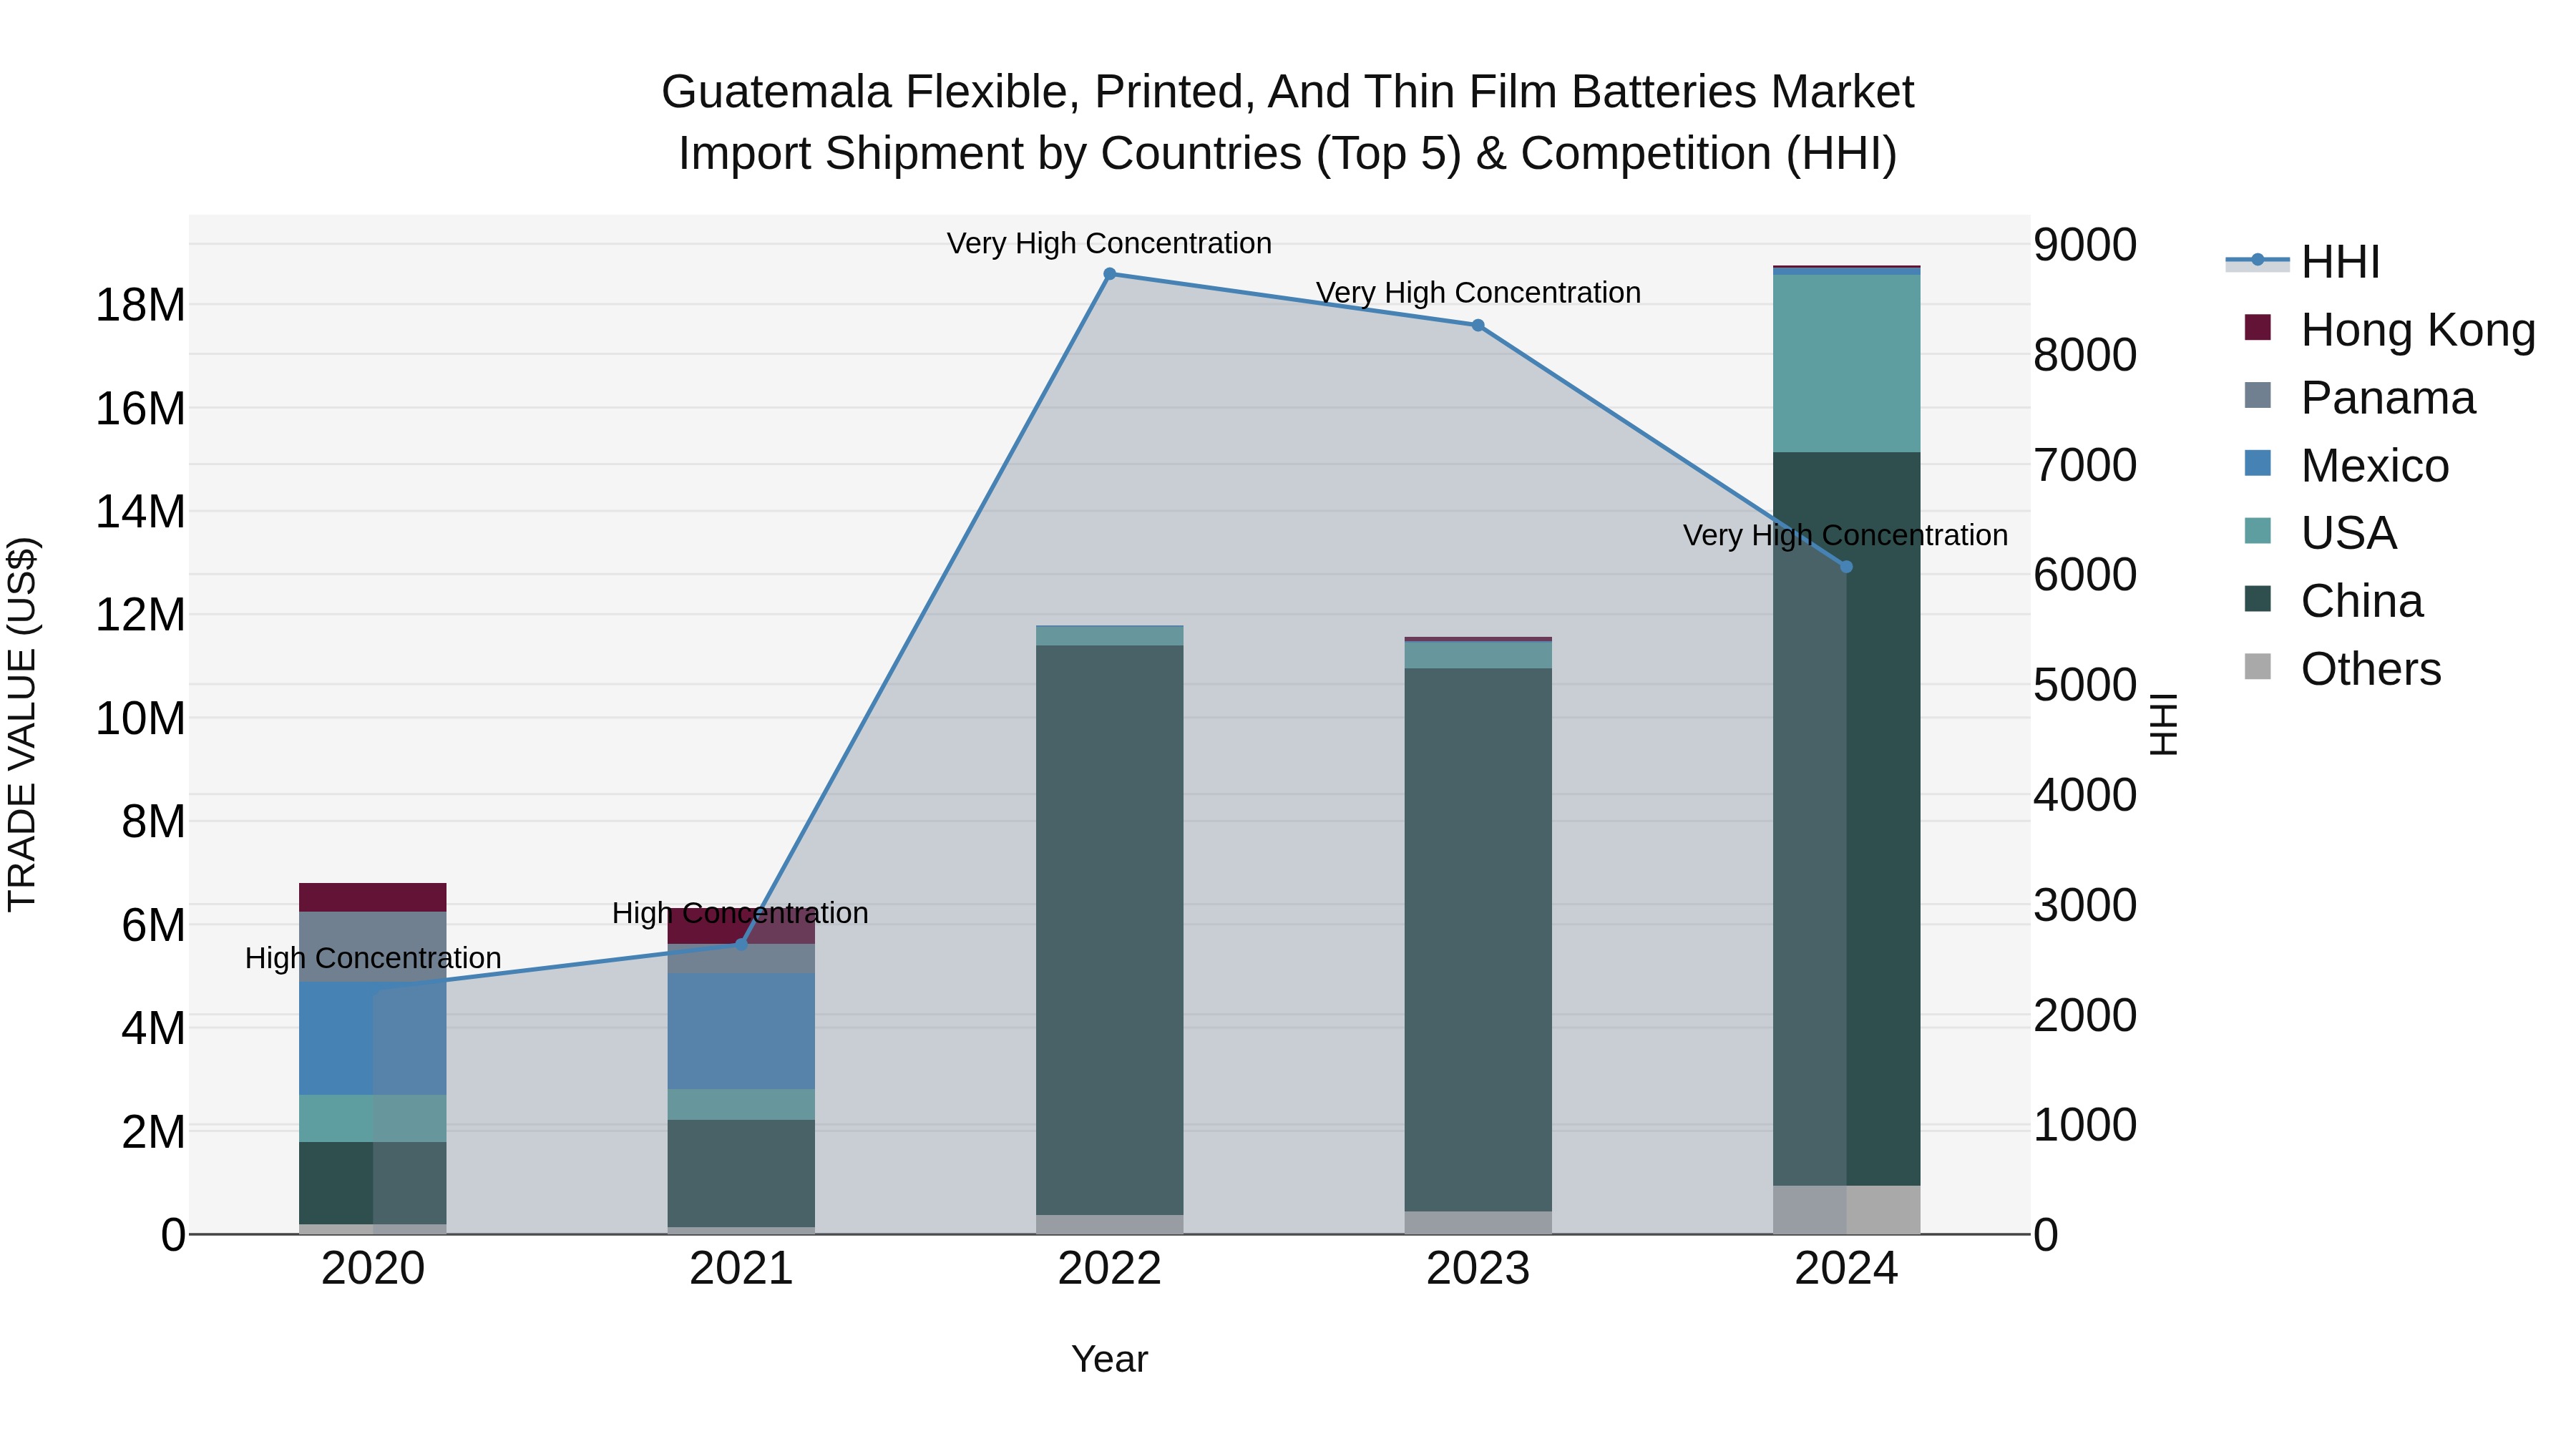Click the Panama legend color swatch
Viewport: 2576px width, 1449px height.
tap(2257, 395)
